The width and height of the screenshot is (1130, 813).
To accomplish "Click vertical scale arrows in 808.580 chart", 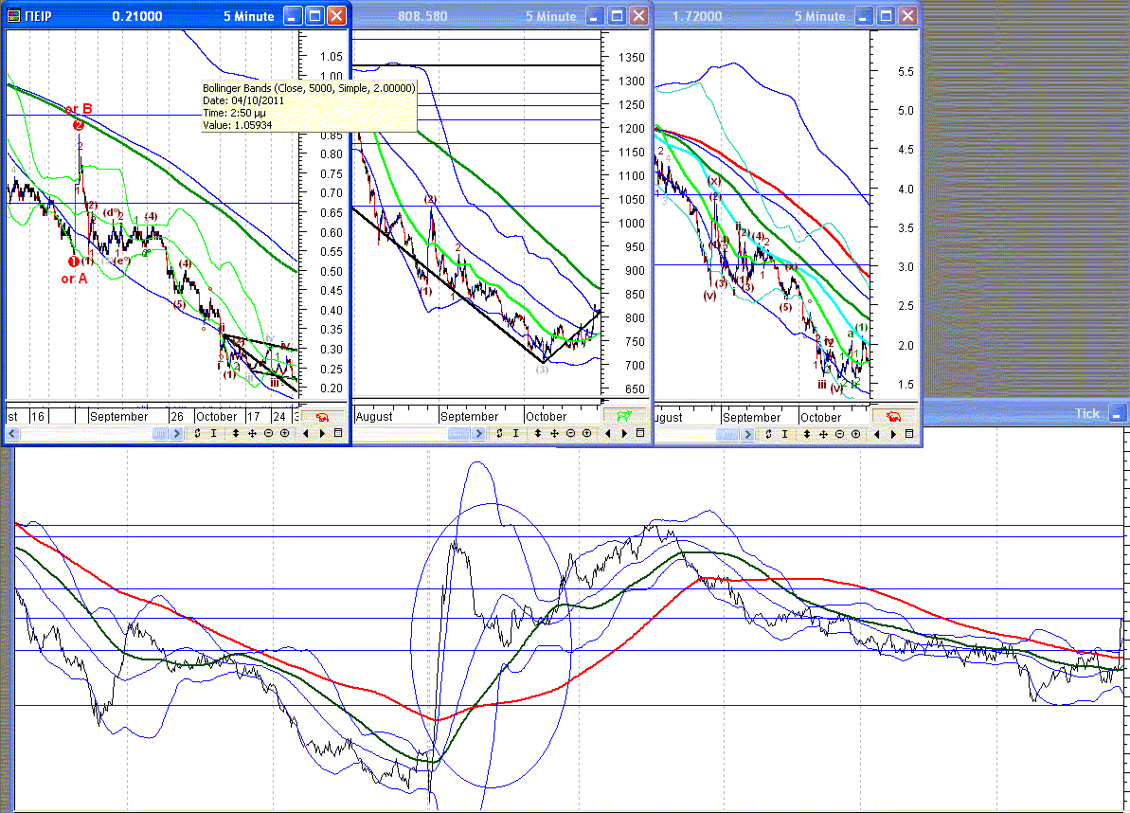I will 538,433.
